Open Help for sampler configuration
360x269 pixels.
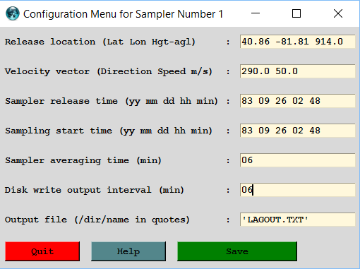[x=128, y=251]
